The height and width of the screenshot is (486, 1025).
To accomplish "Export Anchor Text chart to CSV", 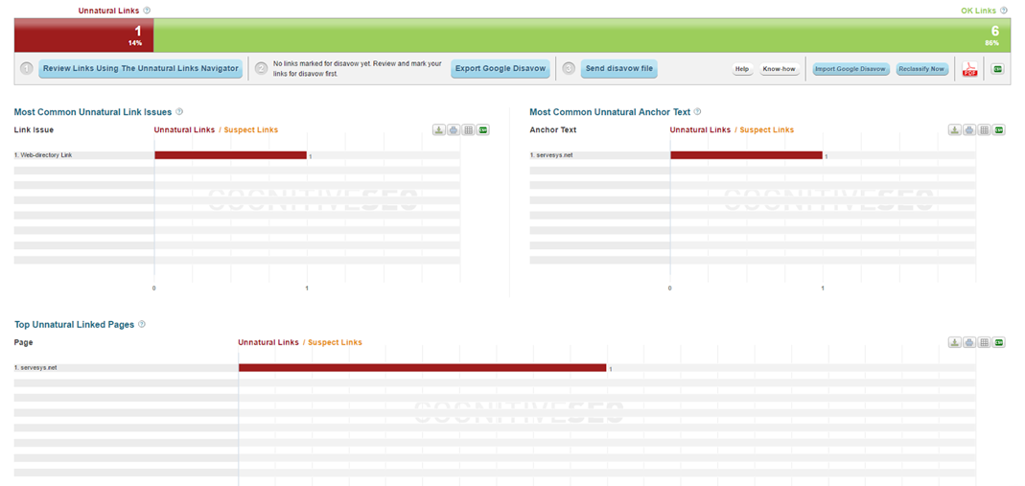I will pyautogui.click(x=999, y=130).
